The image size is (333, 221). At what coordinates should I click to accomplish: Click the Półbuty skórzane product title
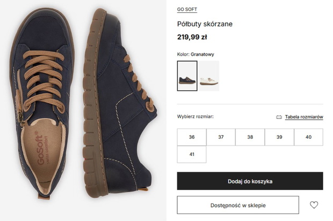(205, 24)
